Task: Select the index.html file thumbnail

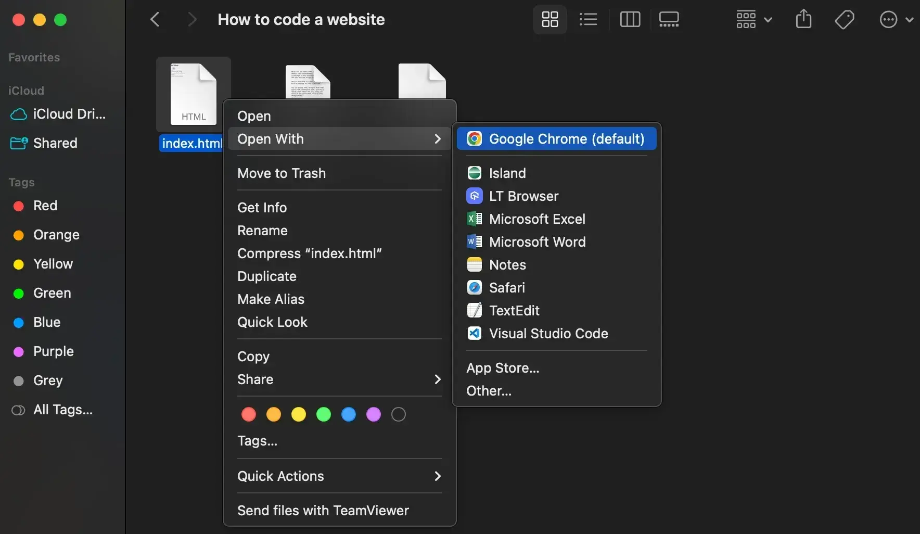Action: [193, 94]
